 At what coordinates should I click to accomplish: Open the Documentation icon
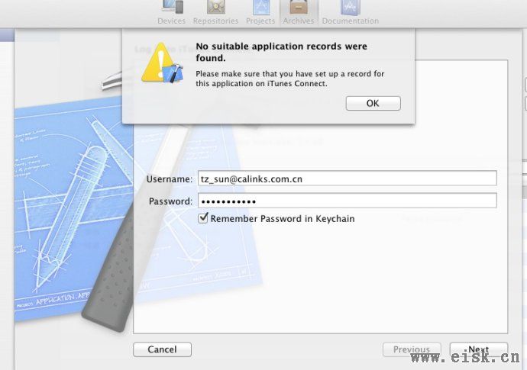coord(351,8)
